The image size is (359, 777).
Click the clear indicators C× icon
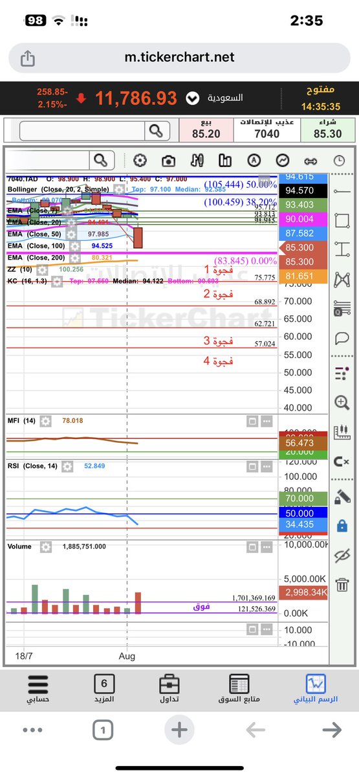[342, 462]
